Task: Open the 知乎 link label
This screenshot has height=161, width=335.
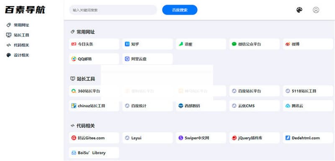Action: pyautogui.click(x=135, y=44)
